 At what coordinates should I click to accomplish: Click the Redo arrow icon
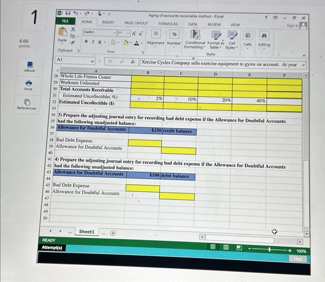(87, 13)
